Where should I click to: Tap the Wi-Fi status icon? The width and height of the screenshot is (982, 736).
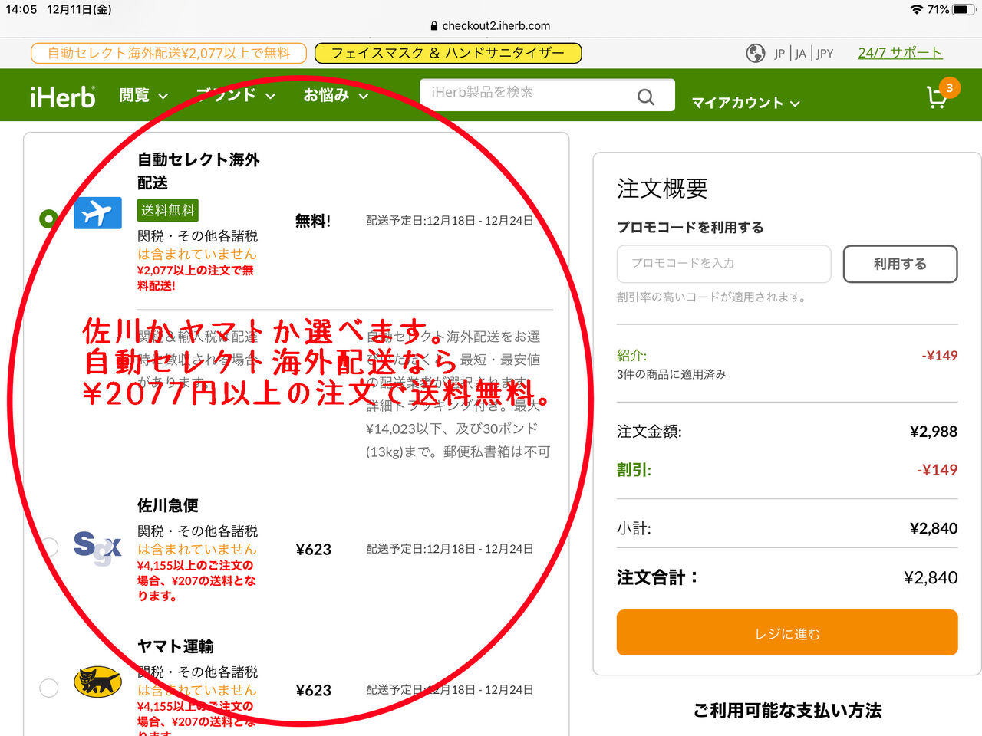[916, 9]
